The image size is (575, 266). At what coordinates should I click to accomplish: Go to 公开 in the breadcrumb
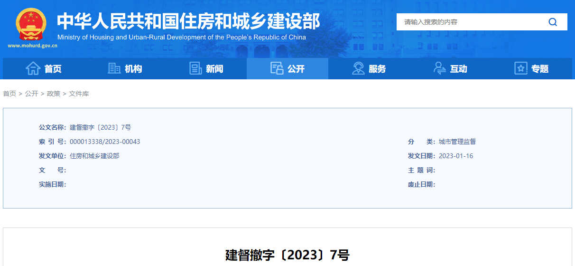[x=32, y=94]
